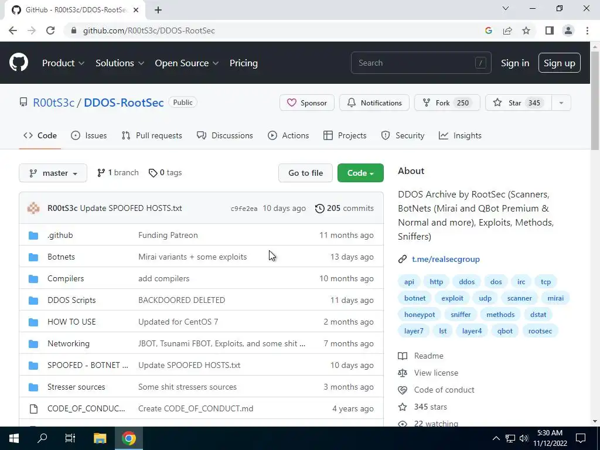Click the volume speaker tray icon
Viewport: 600px width, 450px height.
click(524, 438)
